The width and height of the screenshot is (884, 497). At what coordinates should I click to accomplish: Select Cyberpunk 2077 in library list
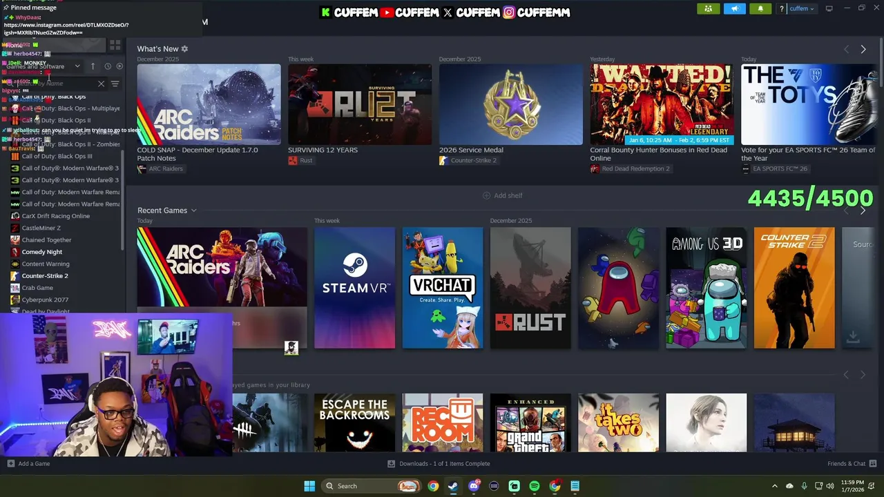[x=45, y=300]
